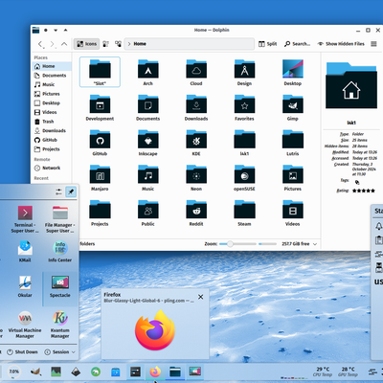
Task: Switch to Details tree view mode
Action: coord(118,44)
